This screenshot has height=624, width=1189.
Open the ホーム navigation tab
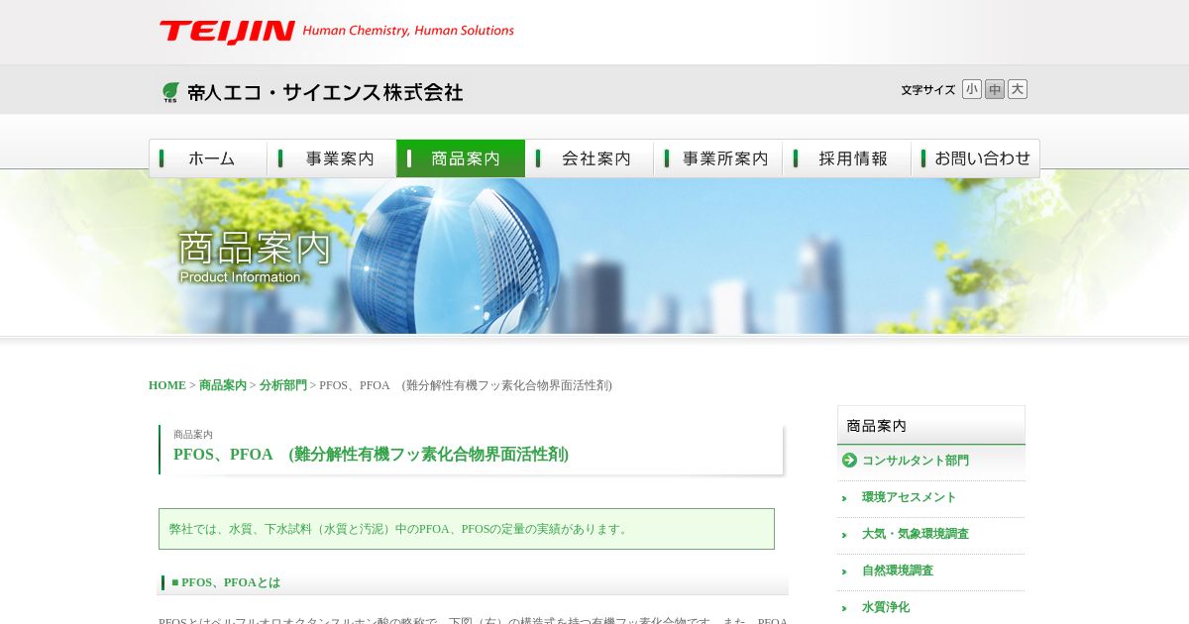tap(208, 158)
